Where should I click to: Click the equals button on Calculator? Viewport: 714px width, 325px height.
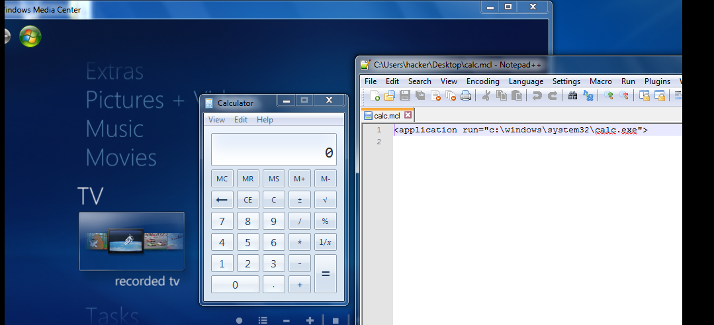pos(326,273)
